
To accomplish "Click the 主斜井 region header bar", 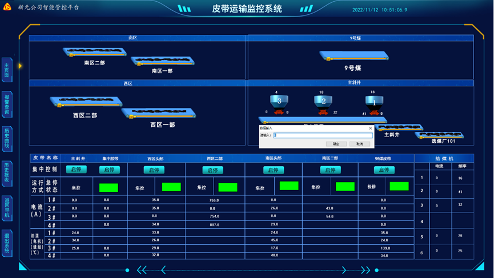I will pyautogui.click(x=361, y=83).
